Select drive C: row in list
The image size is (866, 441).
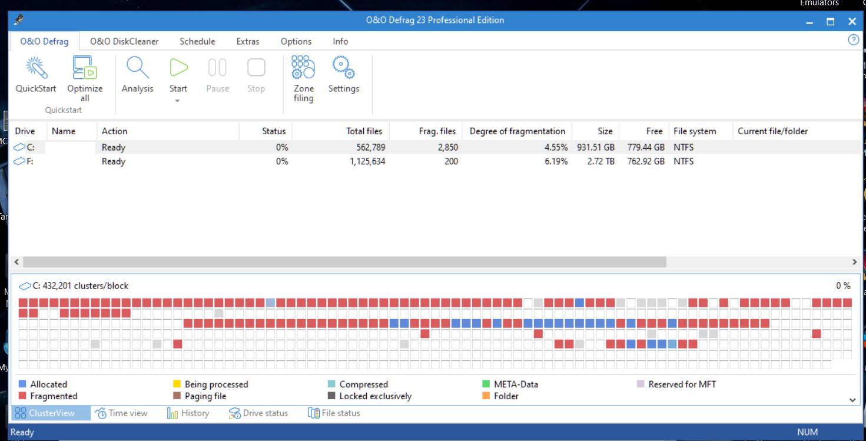(26, 147)
